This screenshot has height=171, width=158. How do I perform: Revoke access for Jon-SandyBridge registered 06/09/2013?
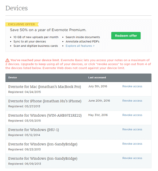[132, 158]
